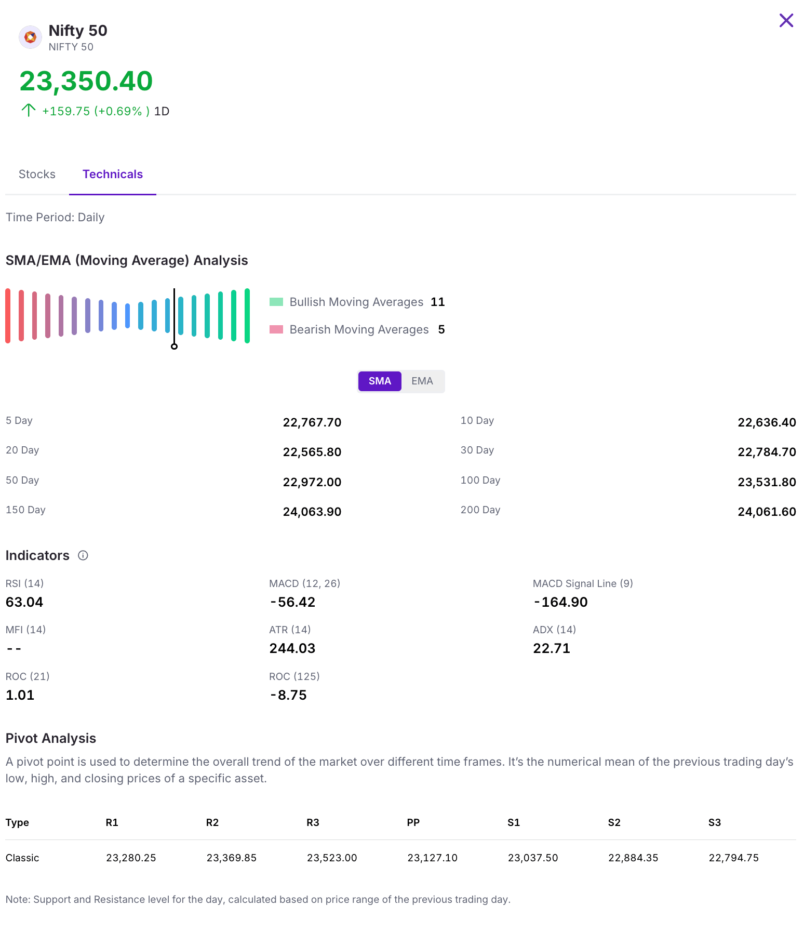Click the 200 Day SMA value
Screen dimensions: 804x933
767,512
